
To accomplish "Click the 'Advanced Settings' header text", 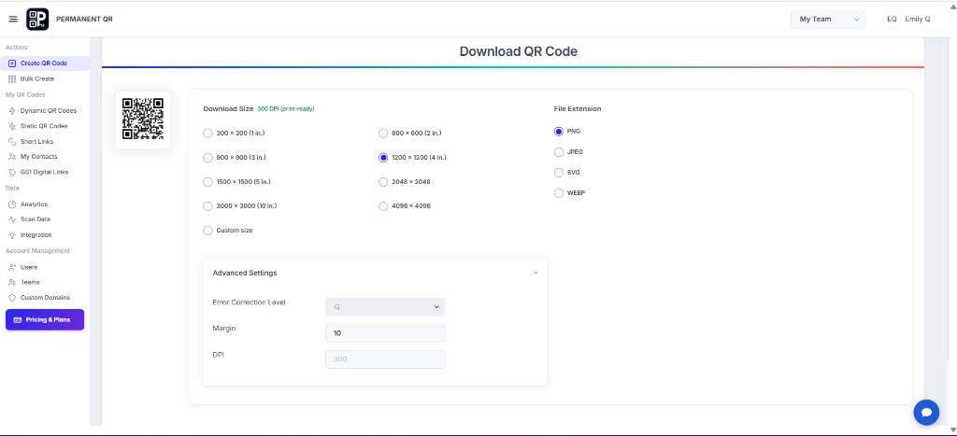I will pyautogui.click(x=245, y=274).
